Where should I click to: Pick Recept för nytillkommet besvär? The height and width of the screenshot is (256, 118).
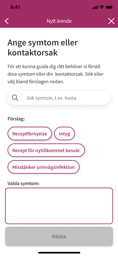coord(46,150)
